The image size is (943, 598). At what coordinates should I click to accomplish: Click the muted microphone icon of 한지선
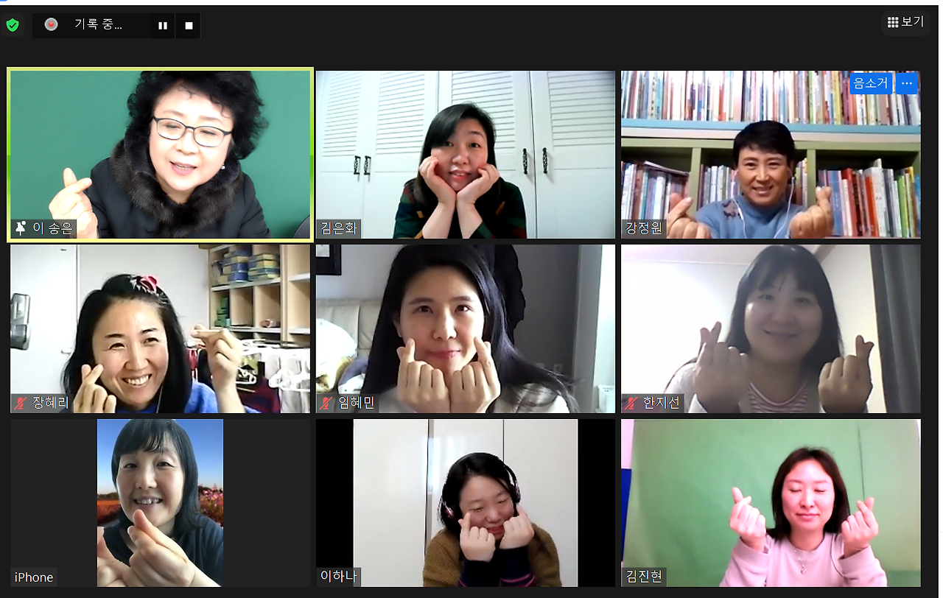point(631,403)
